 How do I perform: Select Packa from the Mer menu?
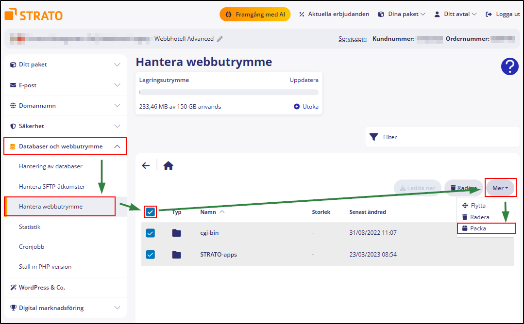coord(477,228)
